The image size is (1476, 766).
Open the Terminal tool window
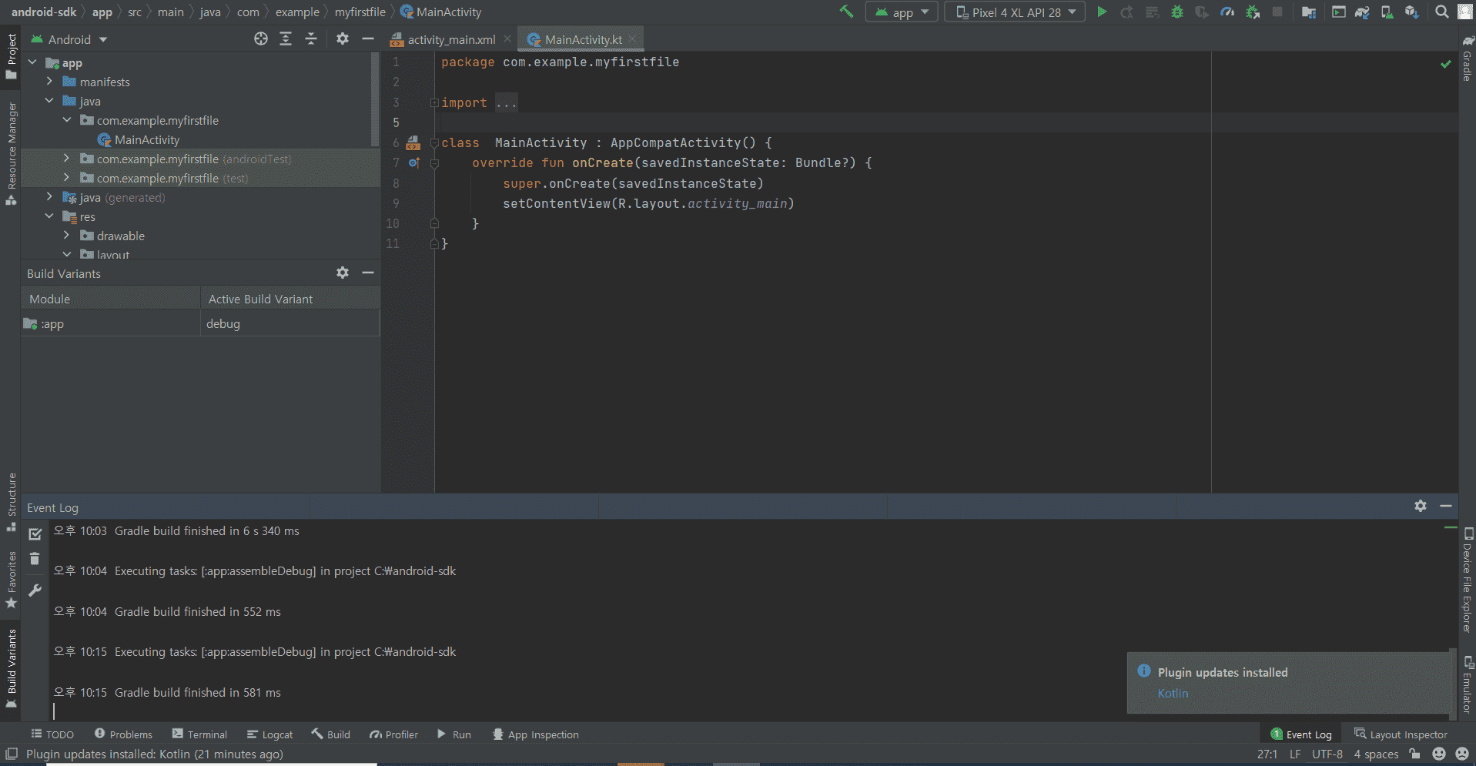(x=199, y=734)
